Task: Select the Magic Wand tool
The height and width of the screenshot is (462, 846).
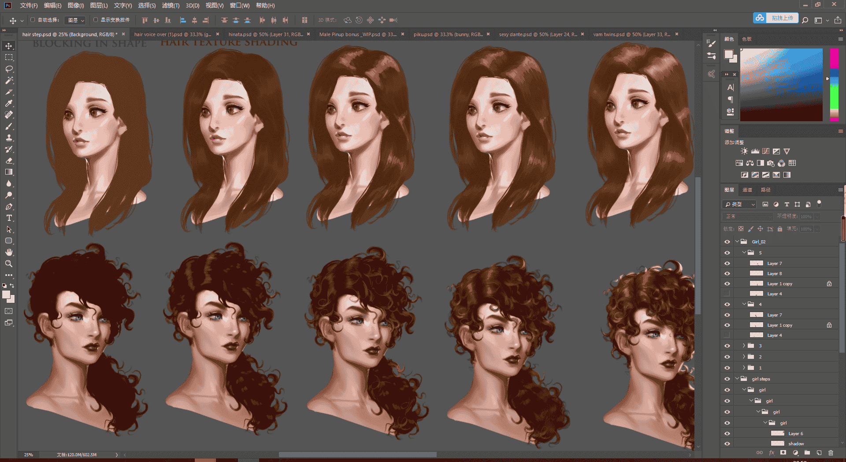Action: (x=9, y=80)
